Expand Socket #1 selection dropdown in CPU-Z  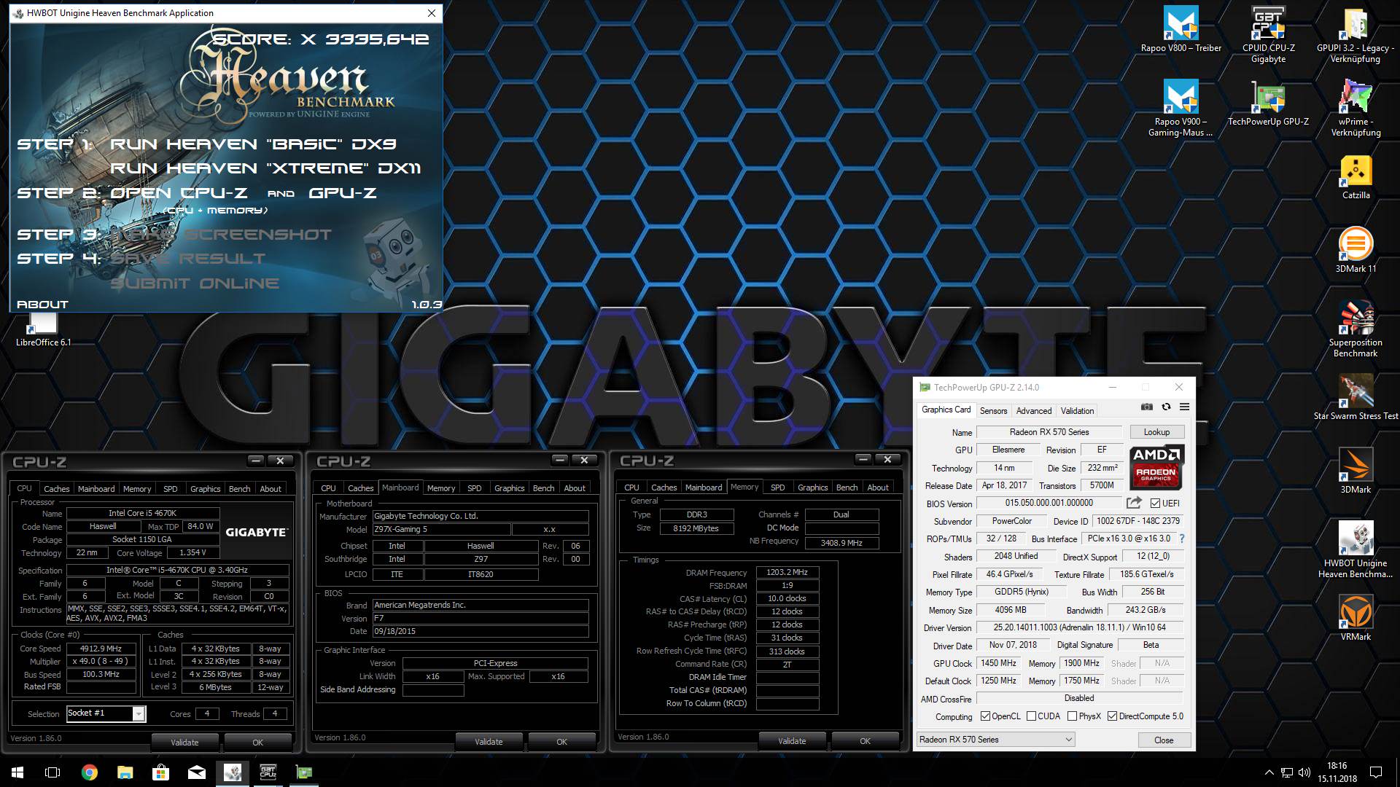click(x=139, y=714)
